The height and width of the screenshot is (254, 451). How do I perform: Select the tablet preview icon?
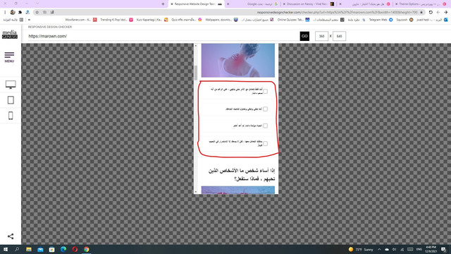pos(11,100)
